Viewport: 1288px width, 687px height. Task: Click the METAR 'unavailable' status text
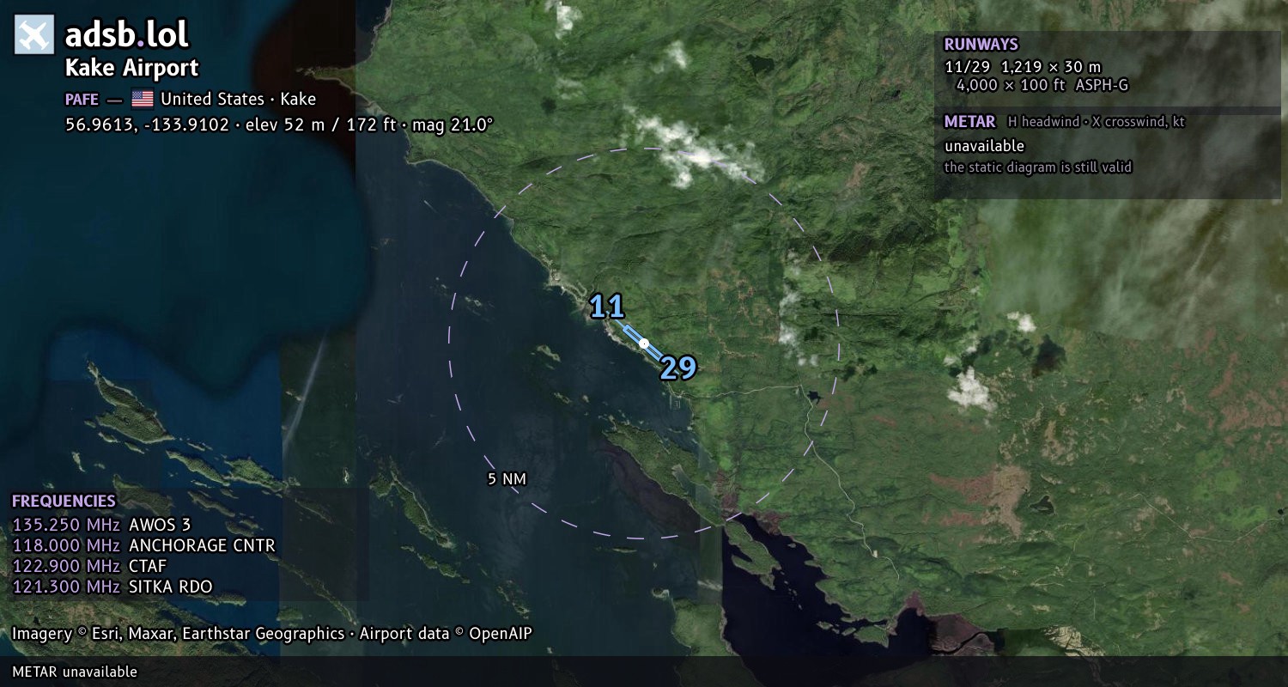coord(984,146)
